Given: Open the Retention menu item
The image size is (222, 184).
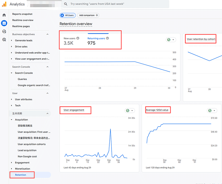Looking at the screenshot, I should tap(21, 175).
